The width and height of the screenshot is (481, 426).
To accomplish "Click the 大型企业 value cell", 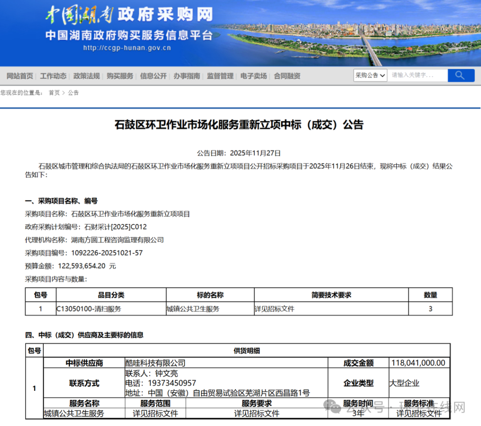I will point(420,383).
